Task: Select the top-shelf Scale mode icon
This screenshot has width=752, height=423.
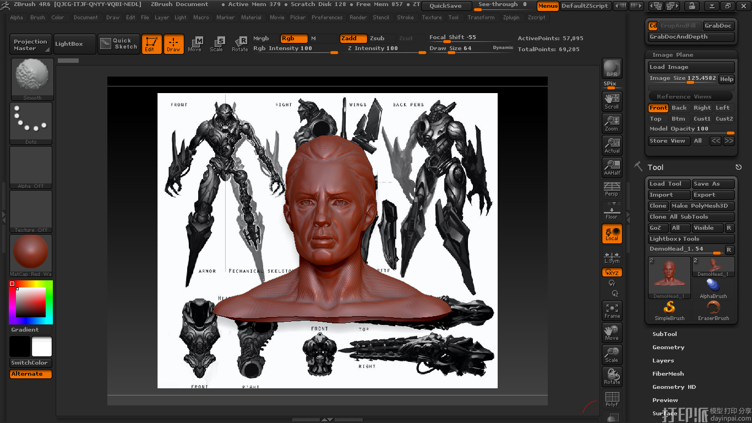Action: (217, 44)
